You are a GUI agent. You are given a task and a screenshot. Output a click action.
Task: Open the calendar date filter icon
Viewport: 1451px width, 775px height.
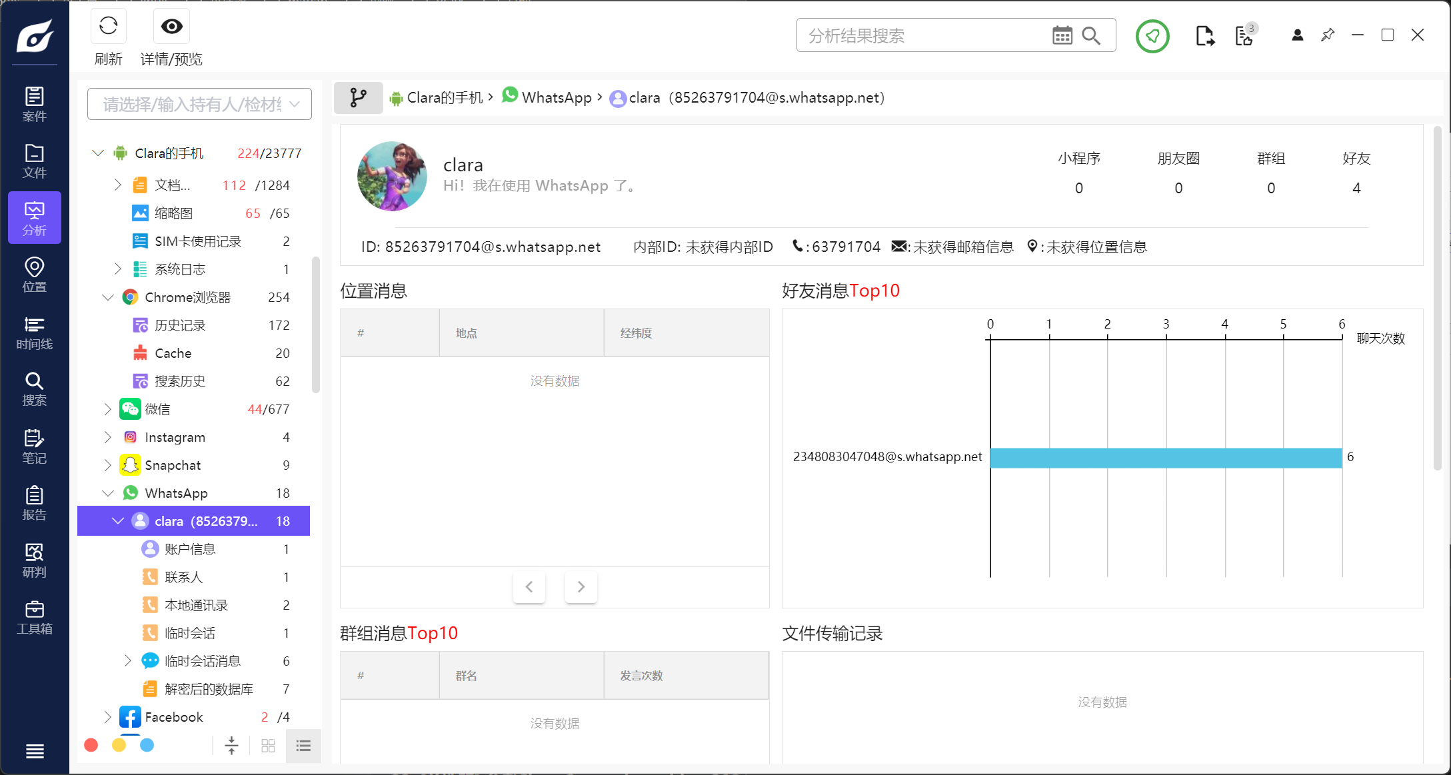coord(1062,35)
